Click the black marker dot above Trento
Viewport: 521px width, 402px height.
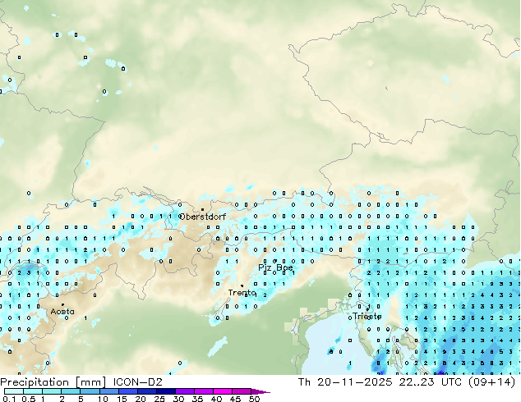[x=242, y=286]
